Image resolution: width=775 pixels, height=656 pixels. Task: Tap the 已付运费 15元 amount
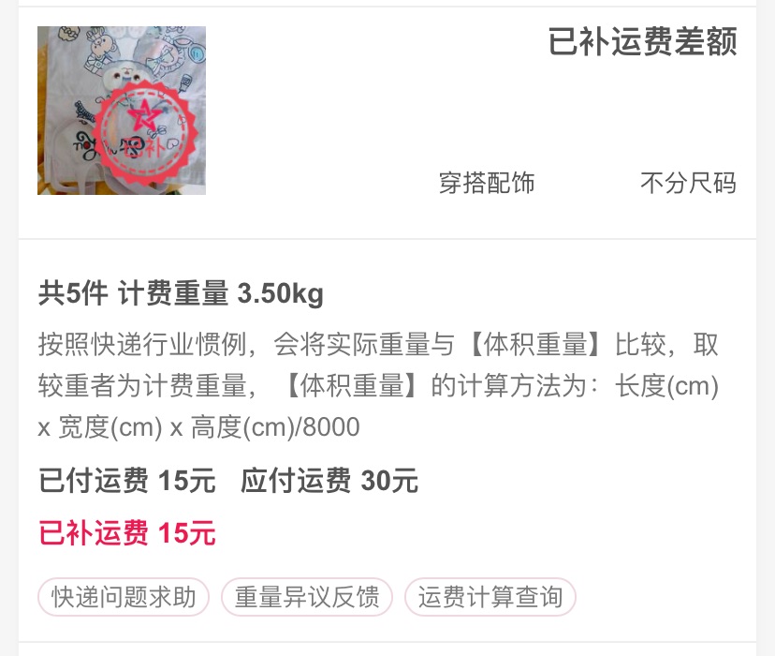(127, 481)
